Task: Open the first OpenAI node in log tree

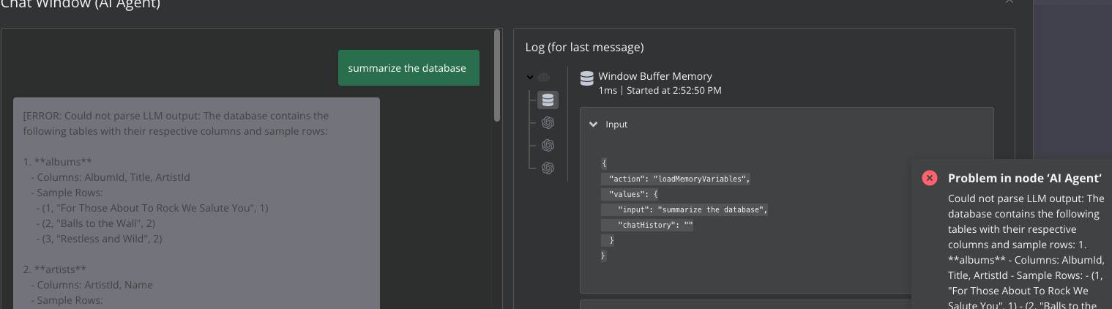Action: tap(548, 122)
